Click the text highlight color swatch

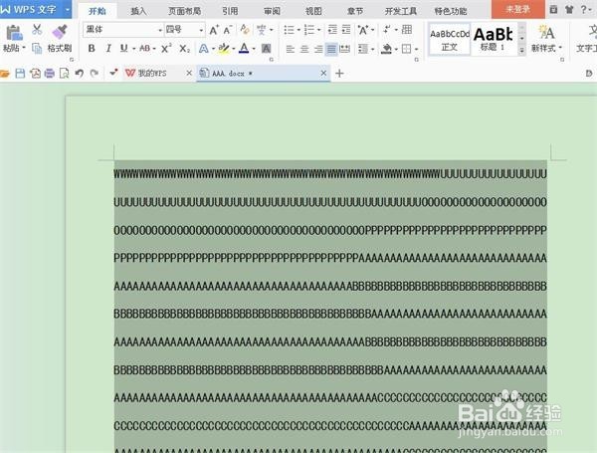[224, 49]
